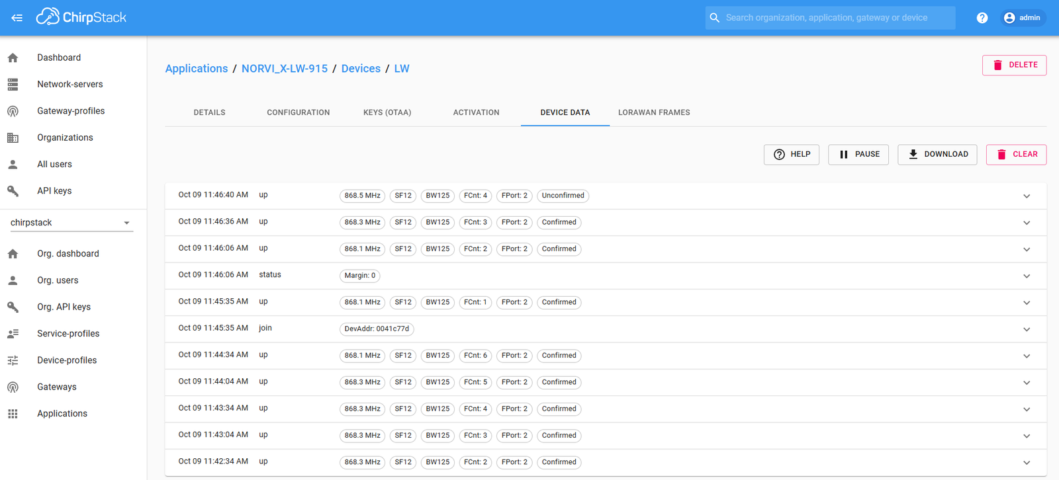Switch to the ACTIVATION tab
Image resolution: width=1059 pixels, height=480 pixels.
477,112
